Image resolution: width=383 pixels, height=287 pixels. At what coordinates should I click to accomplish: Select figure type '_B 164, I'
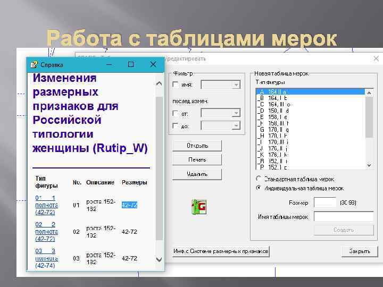click(x=311, y=98)
